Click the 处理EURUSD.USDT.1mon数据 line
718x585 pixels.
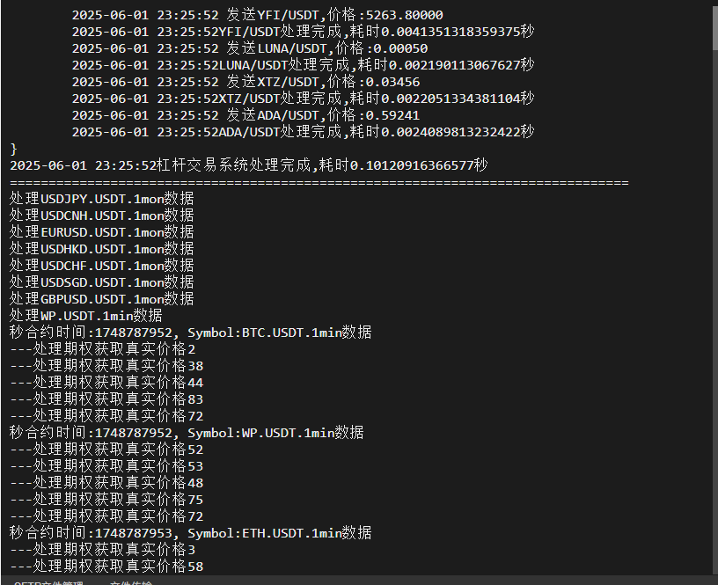[102, 232]
